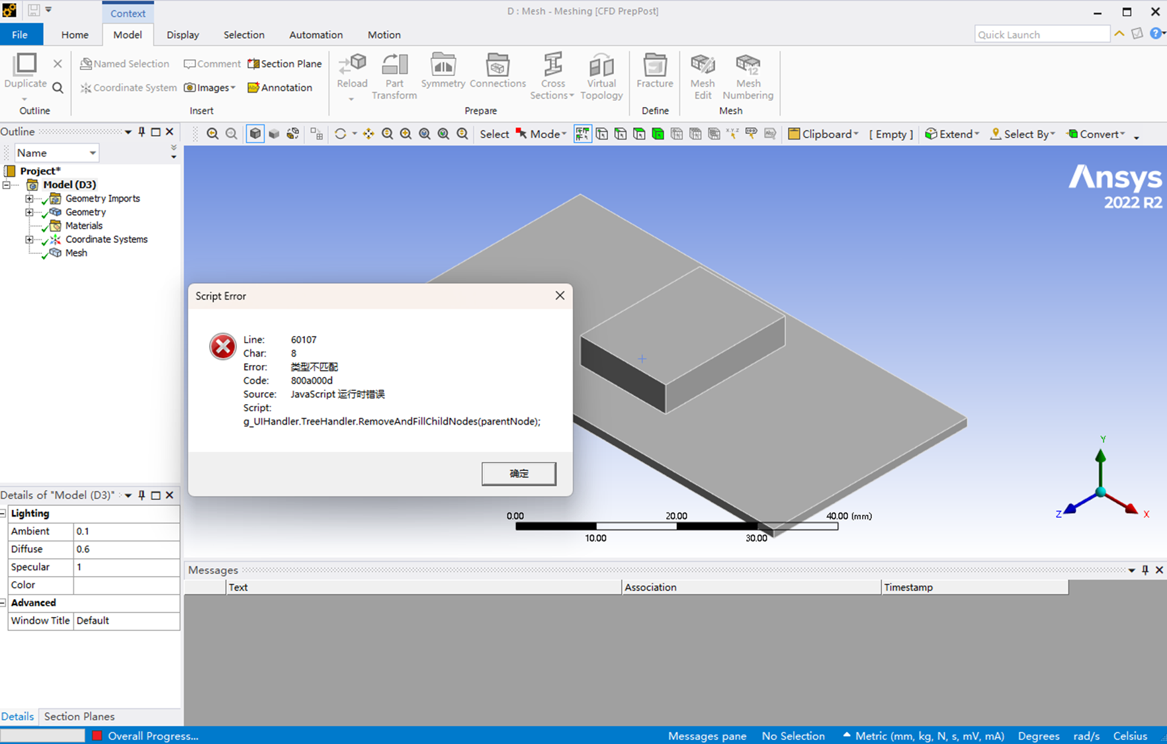Viewport: 1167px width, 744px height.
Task: Add a Comment from the ribbon
Action: click(x=212, y=63)
